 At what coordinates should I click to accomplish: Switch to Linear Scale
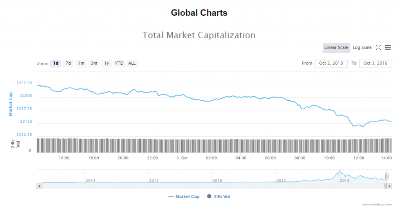point(336,48)
